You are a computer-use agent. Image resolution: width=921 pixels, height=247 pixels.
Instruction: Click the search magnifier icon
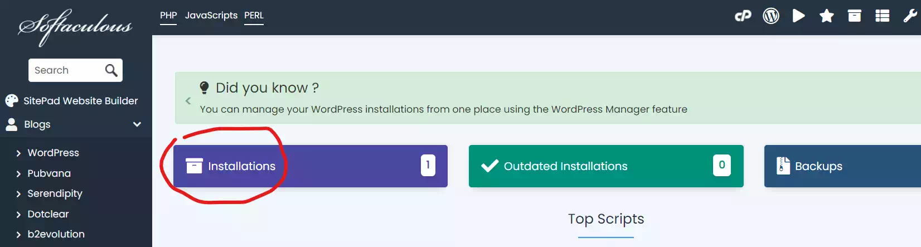(x=112, y=70)
